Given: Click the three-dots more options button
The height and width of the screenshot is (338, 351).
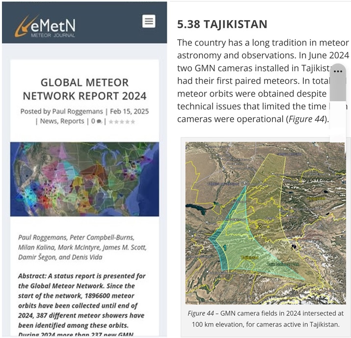Looking at the screenshot, I should (337, 72).
